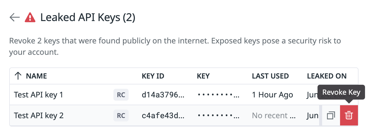Click the red warning triangle icon
The width and height of the screenshot is (368, 136).
[x=30, y=18]
